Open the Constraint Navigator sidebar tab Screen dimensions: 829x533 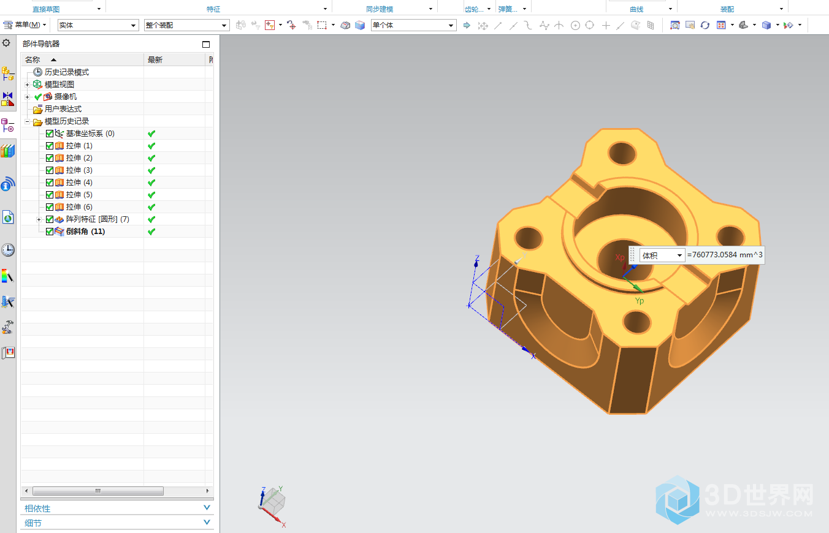[x=8, y=99]
